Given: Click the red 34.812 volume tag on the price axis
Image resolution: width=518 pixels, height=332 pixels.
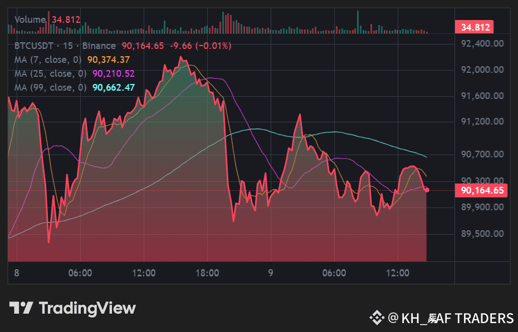Looking at the screenshot, I should pos(475,27).
